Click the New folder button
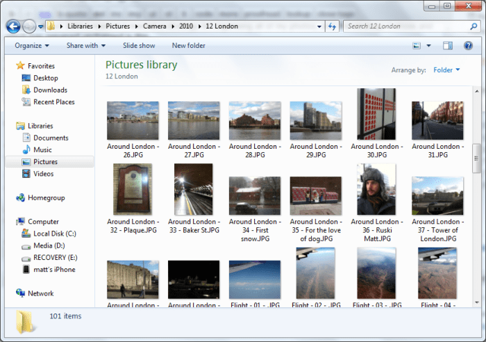This screenshot has width=486, height=342. (x=188, y=46)
